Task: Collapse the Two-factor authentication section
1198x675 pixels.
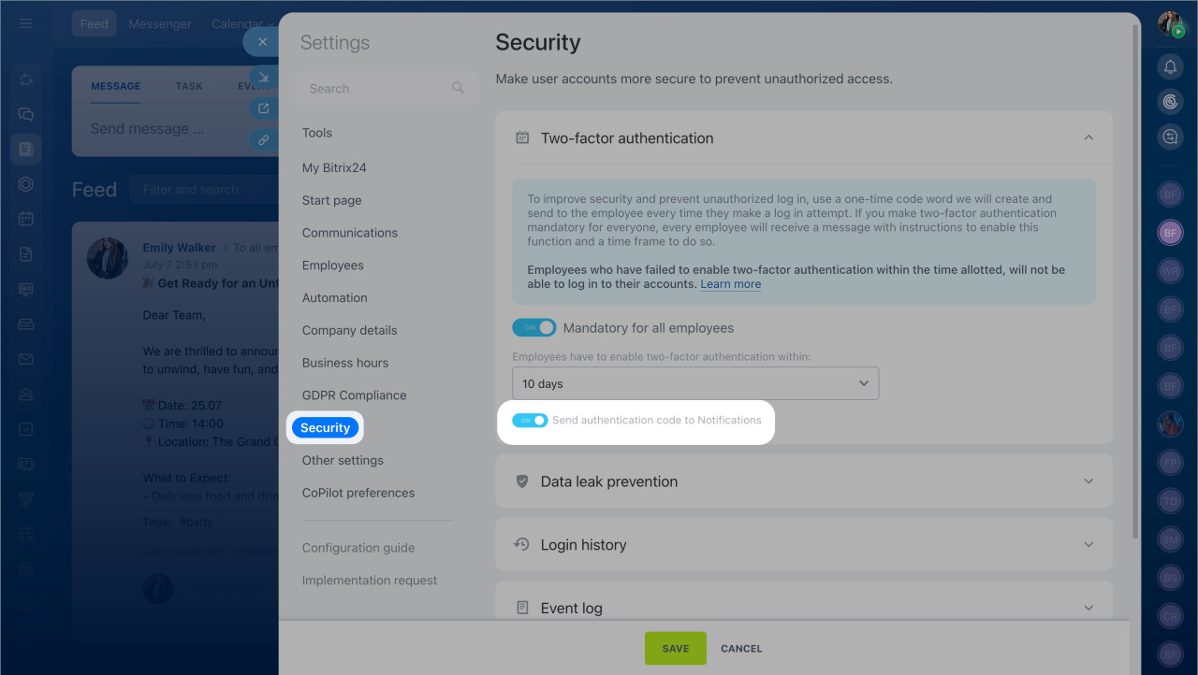Action: click(1088, 138)
